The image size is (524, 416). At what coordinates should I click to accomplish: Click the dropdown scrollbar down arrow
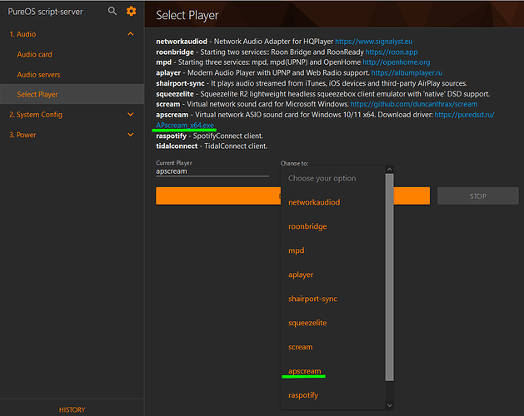pyautogui.click(x=389, y=405)
